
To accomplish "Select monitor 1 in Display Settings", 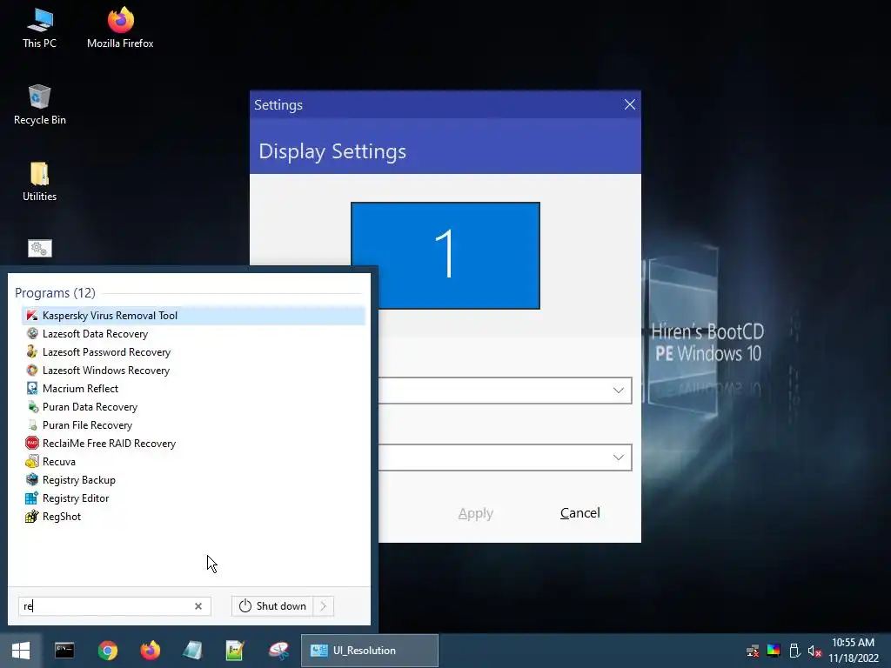I will (x=445, y=256).
